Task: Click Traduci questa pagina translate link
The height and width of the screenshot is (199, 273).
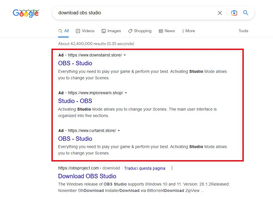Action: click(x=145, y=168)
